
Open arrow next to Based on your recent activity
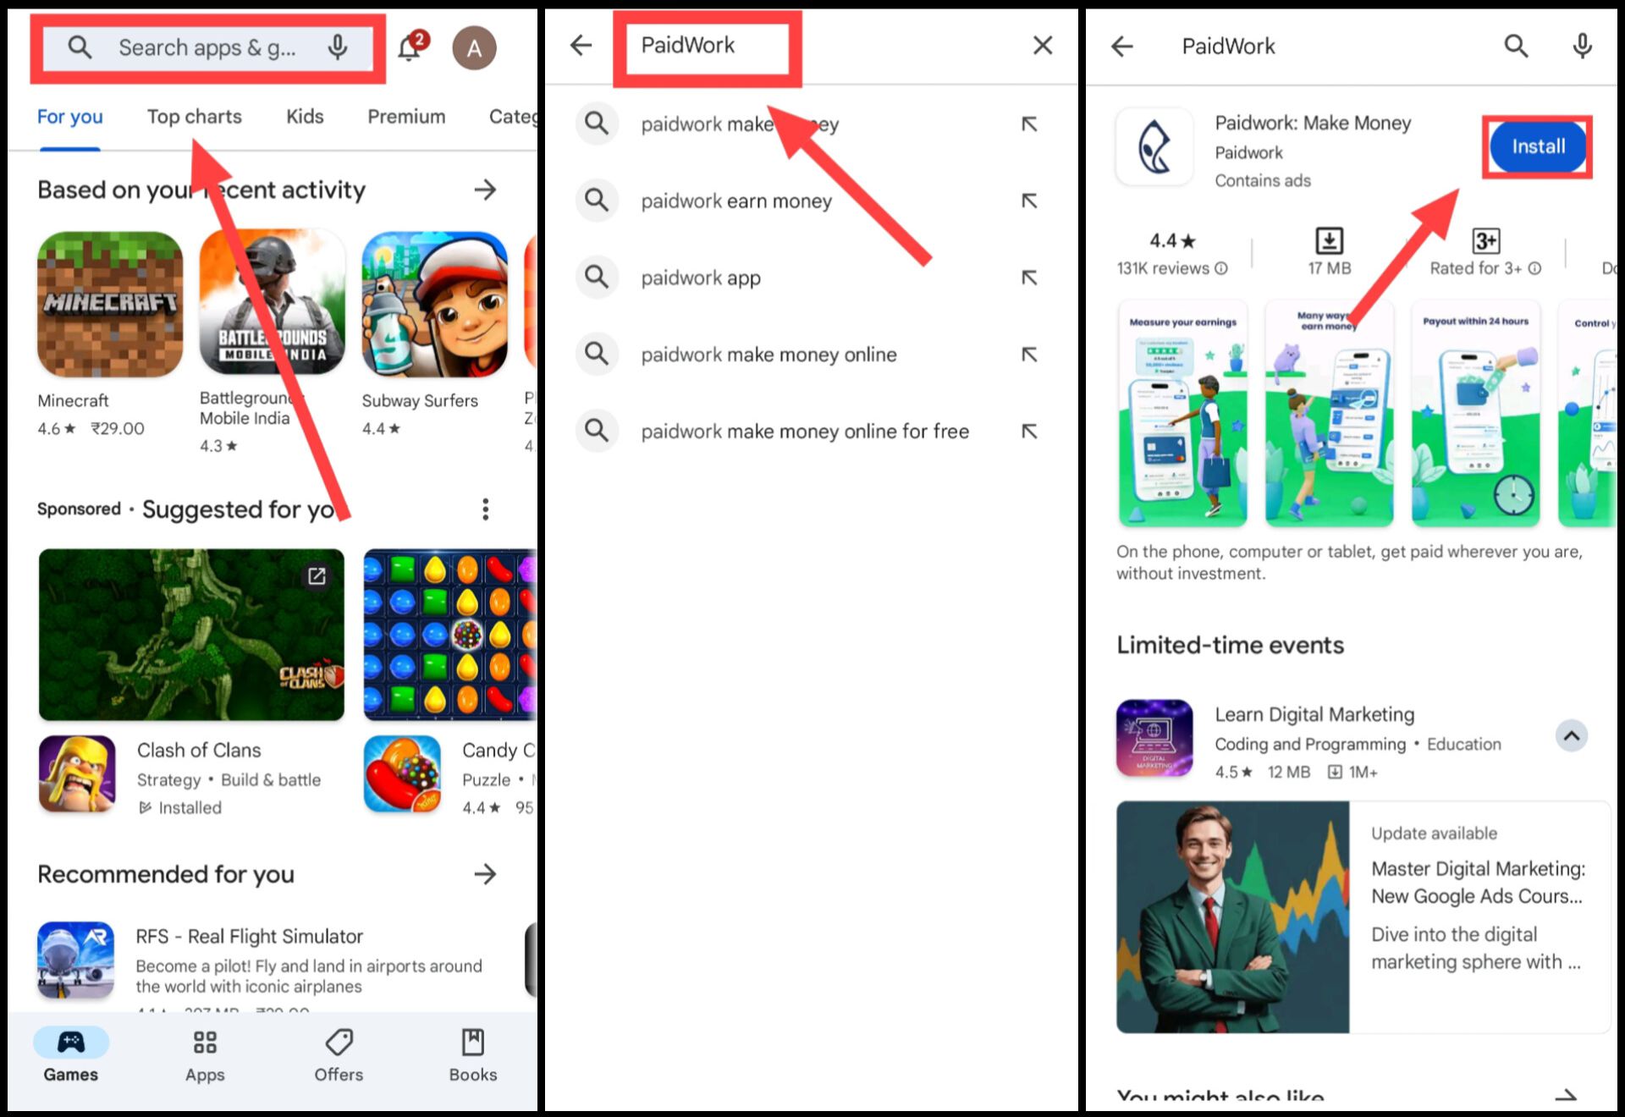(x=485, y=190)
